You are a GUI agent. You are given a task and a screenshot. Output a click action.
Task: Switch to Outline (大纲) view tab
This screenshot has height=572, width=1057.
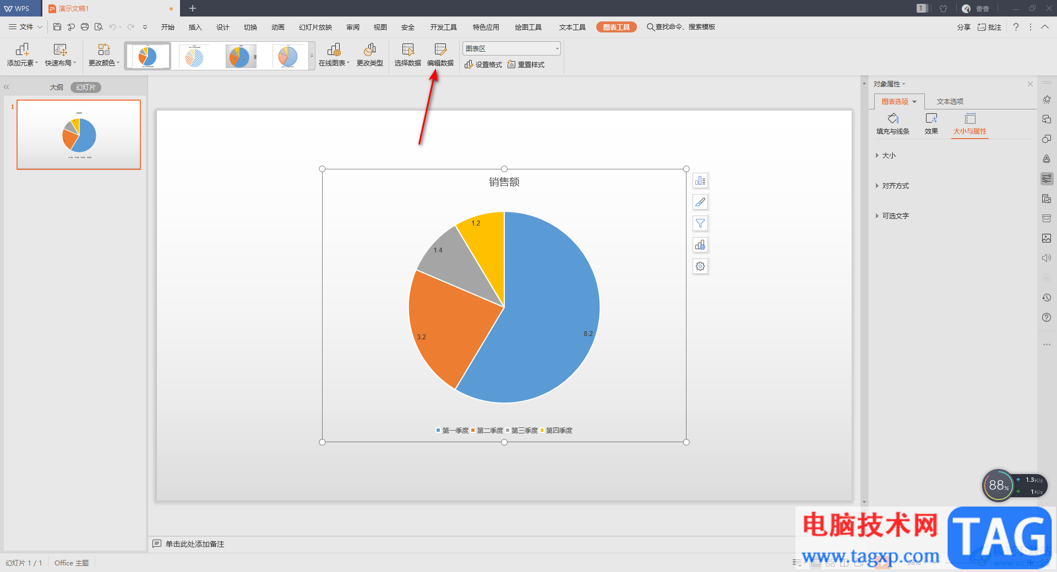(x=57, y=87)
